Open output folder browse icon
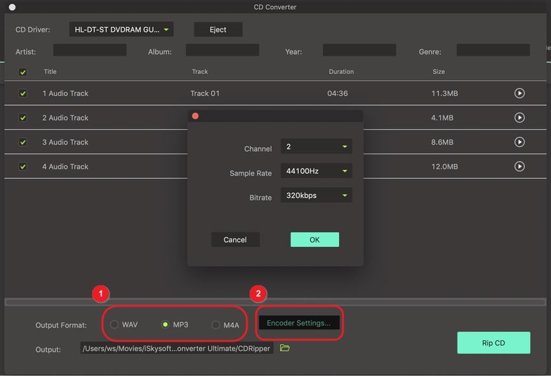The width and height of the screenshot is (551, 376). point(285,348)
